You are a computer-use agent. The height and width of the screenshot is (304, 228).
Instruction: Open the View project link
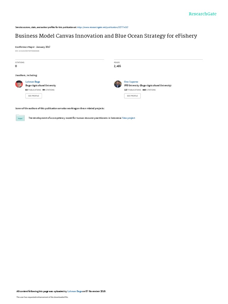[x=128, y=118]
